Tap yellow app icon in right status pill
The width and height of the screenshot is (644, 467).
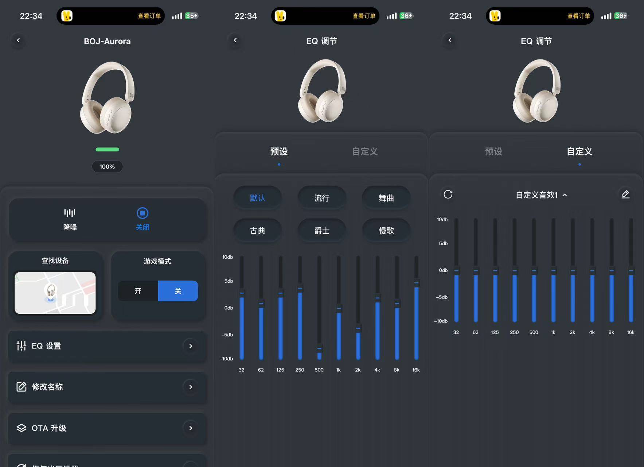coord(495,16)
